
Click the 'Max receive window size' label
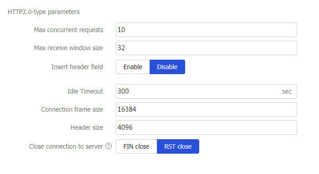pyautogui.click(x=69, y=48)
